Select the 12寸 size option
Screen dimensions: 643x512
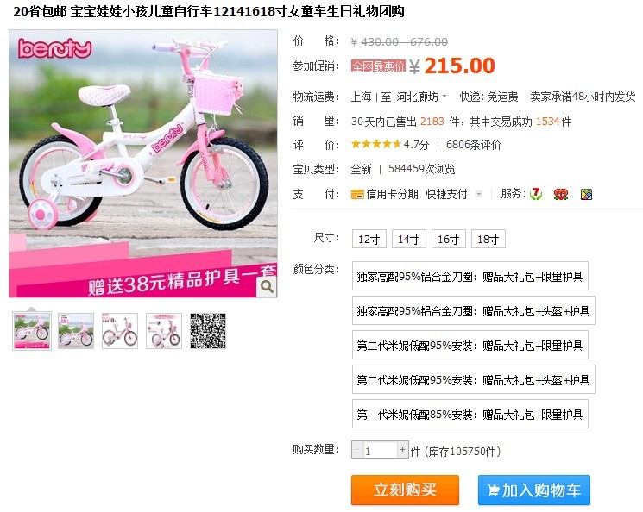[369, 240]
